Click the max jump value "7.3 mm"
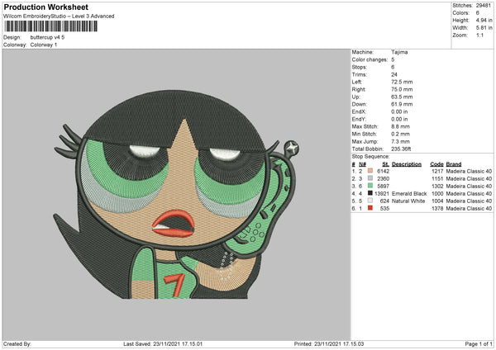Screen dimensions: 496x350 pyautogui.click(x=400, y=141)
